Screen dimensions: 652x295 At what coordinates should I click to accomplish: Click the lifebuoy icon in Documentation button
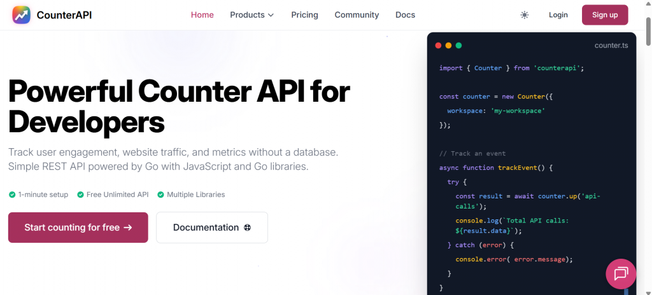click(248, 228)
